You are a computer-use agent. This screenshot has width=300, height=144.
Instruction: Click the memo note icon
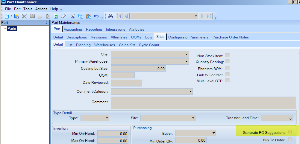click(40, 16)
